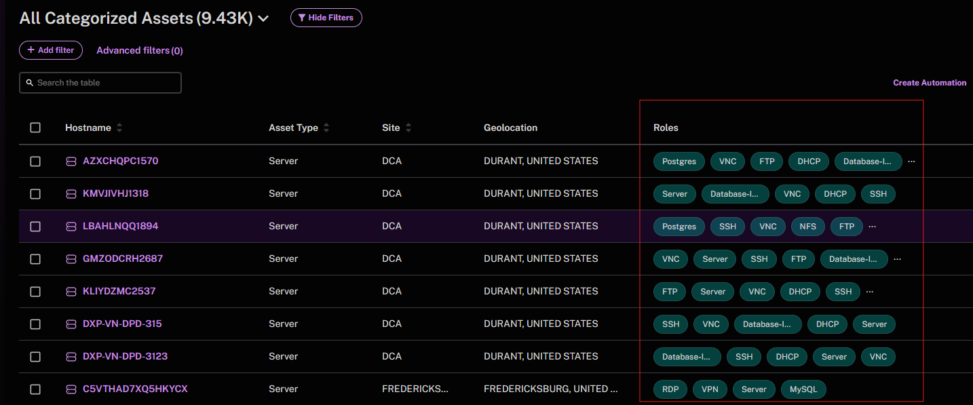
Task: Open hostname LBAHLNQQ1894 link
Action: [x=121, y=226]
